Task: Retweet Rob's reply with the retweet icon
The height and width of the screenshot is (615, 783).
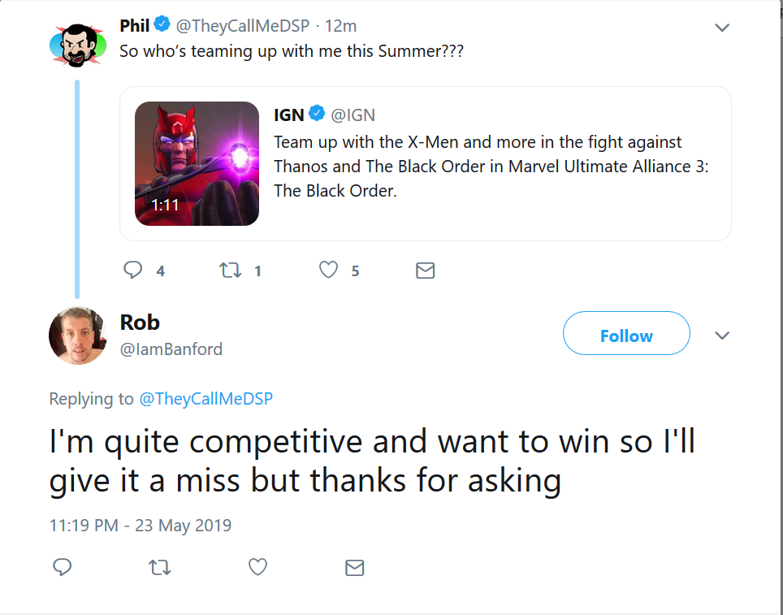Action: click(160, 568)
